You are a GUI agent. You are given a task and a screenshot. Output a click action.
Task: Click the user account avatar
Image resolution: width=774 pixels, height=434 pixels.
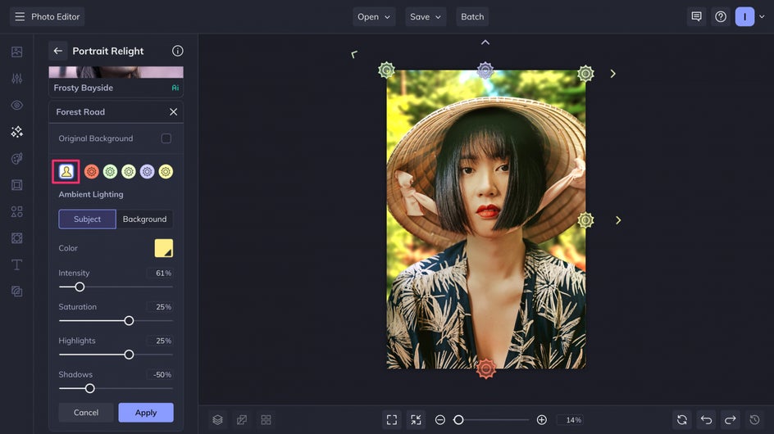[744, 16]
